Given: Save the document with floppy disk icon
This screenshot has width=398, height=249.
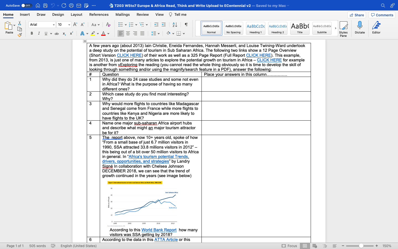Looking at the screenshot, I should 45,6.
